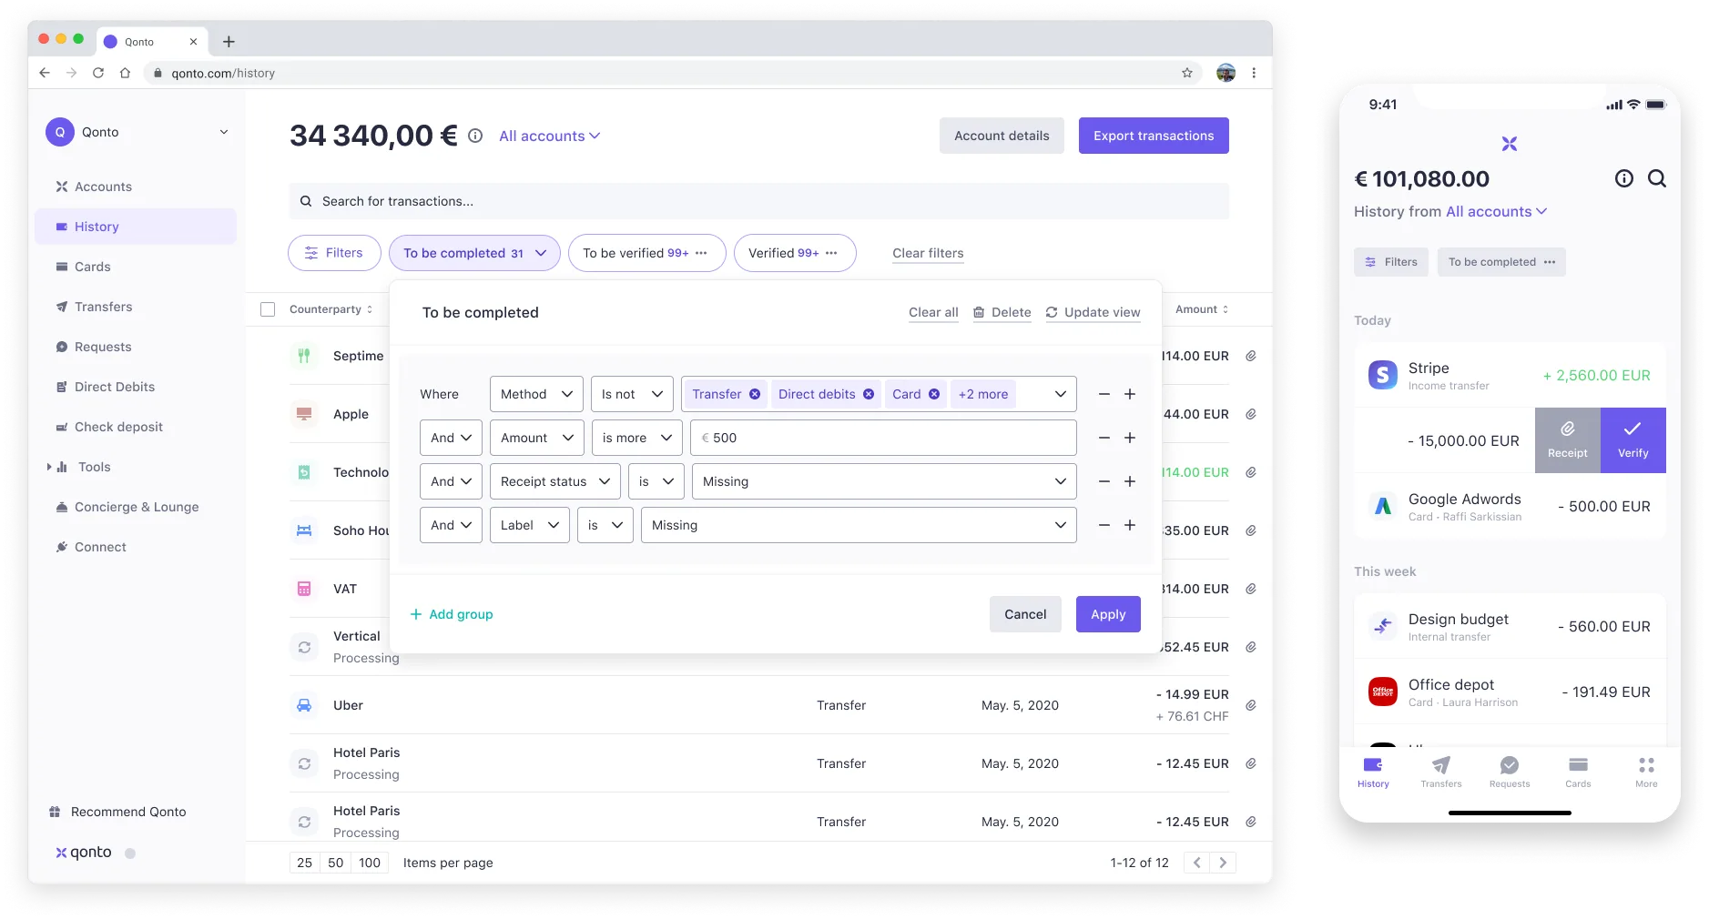This screenshot has width=1719, height=919.
Task: Click the Add group link
Action: [452, 614]
